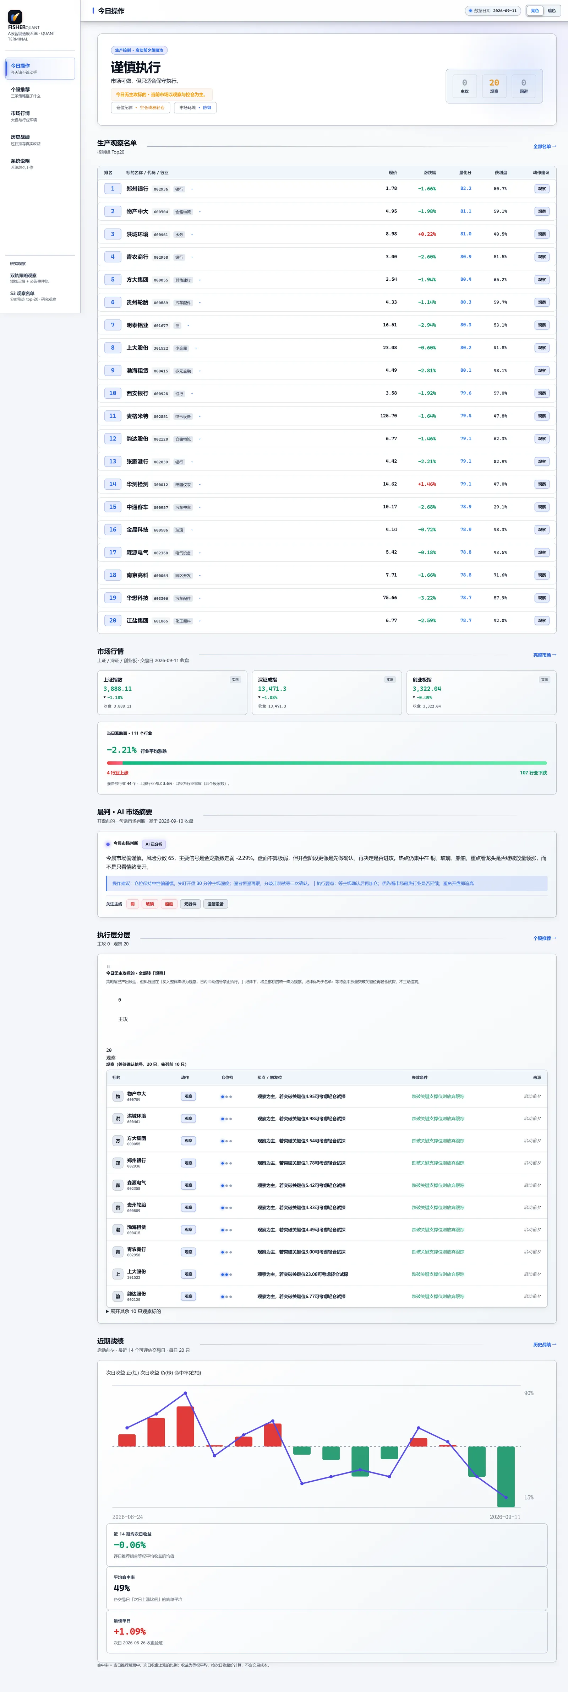The image size is (568, 1692).
Task: Open 个股推荐 in the sidebar
Action: click(40, 93)
